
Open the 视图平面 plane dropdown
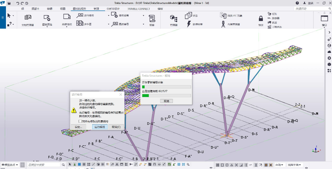click(x=294, y=165)
